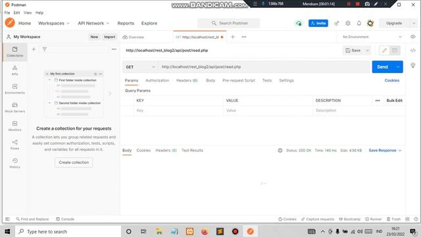Click the edit pencil icon beside Save
The height and width of the screenshot is (237, 421).
(x=384, y=51)
